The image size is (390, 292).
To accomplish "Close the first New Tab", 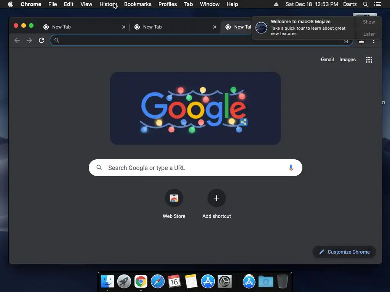I will click(x=124, y=27).
